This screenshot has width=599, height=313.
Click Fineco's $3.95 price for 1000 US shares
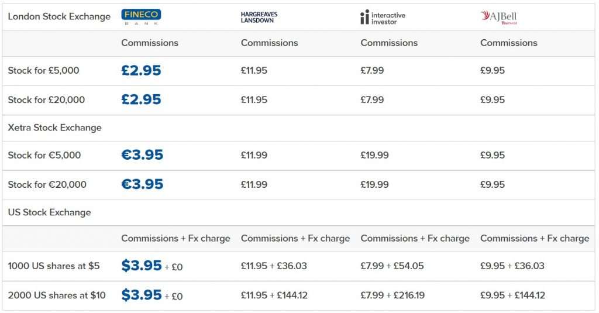(142, 265)
